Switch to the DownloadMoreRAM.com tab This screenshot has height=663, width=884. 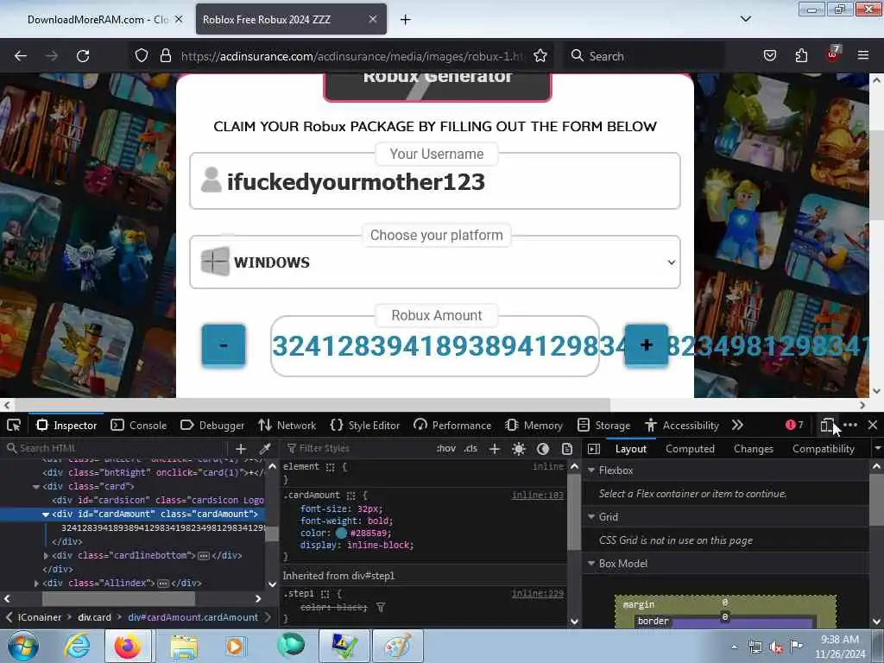click(x=97, y=20)
